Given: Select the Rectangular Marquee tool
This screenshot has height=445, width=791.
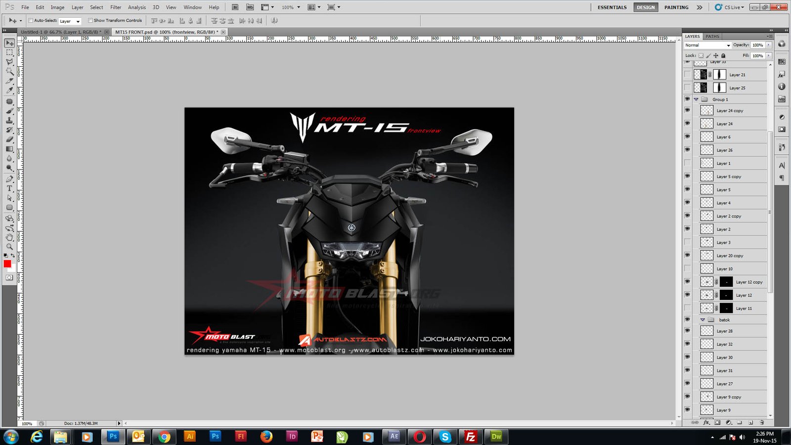Looking at the screenshot, I should click(x=9, y=53).
